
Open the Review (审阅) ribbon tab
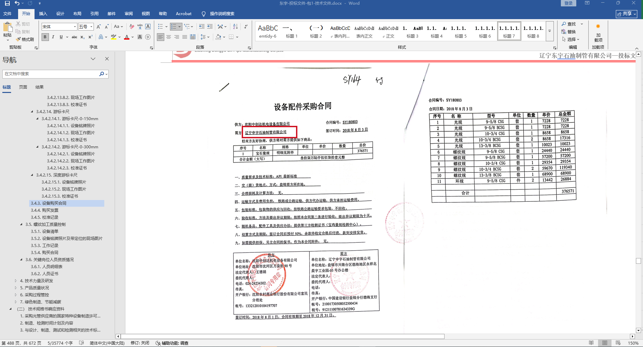coord(128,14)
